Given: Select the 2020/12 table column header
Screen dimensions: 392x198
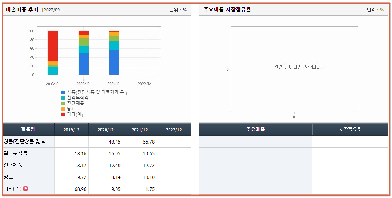Looking at the screenshot, I should [x=106, y=129].
